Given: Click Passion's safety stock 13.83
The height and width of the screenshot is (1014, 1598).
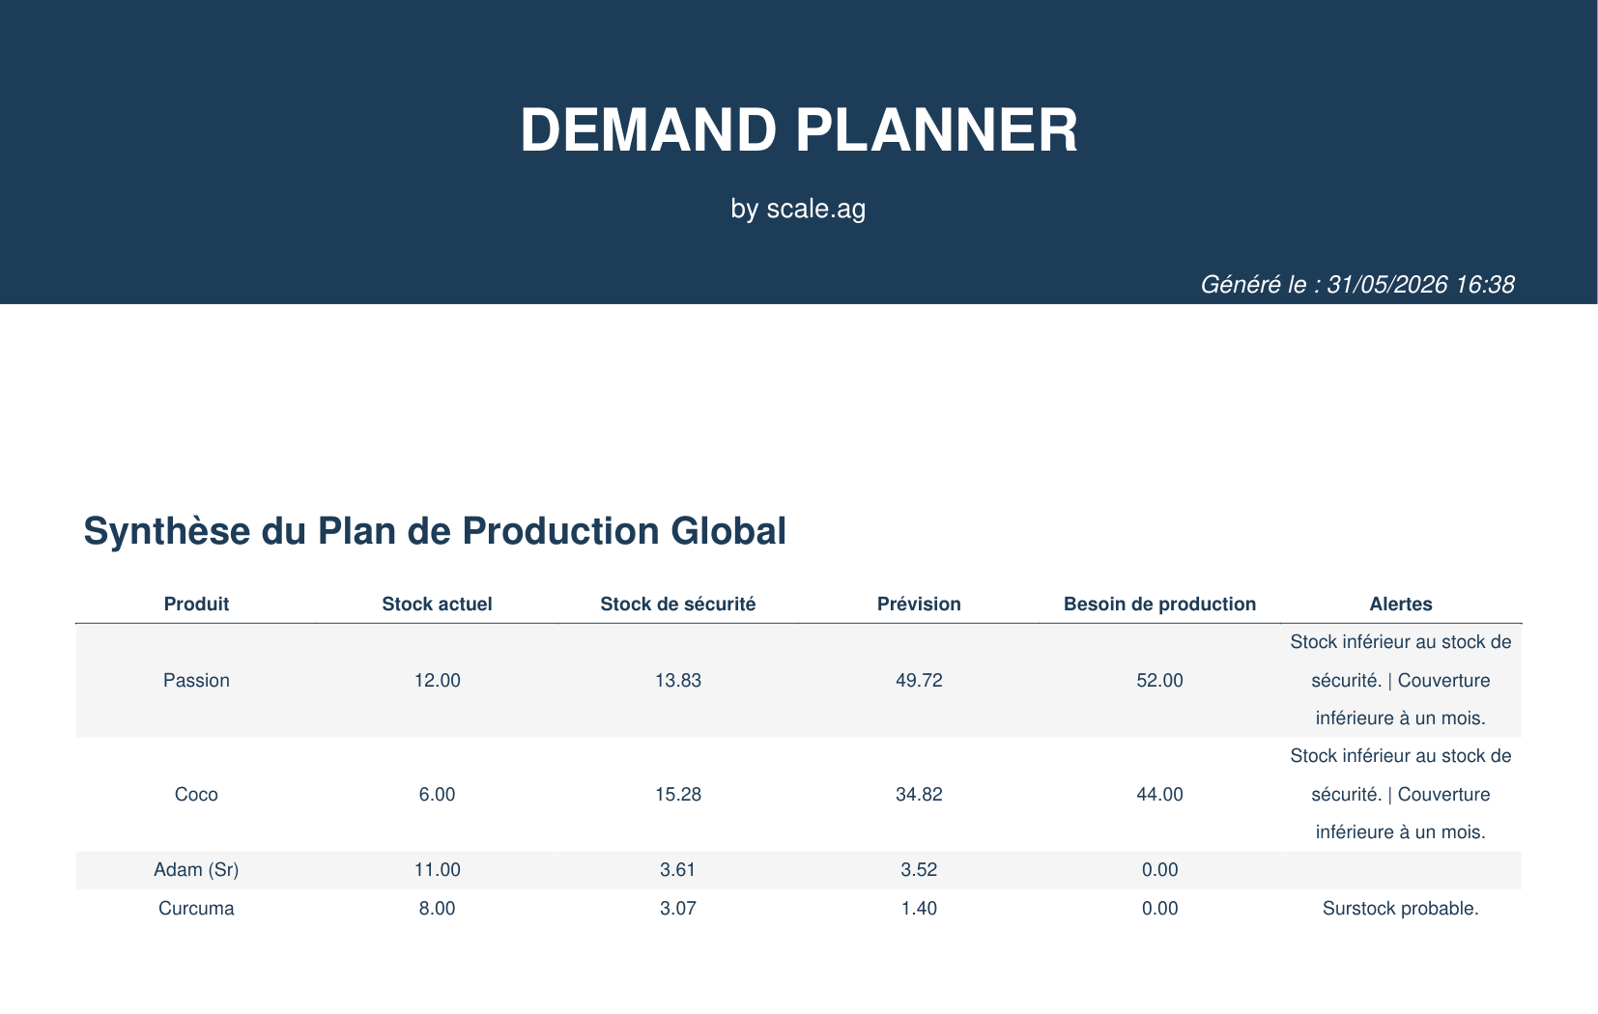Looking at the screenshot, I should pos(678,681).
